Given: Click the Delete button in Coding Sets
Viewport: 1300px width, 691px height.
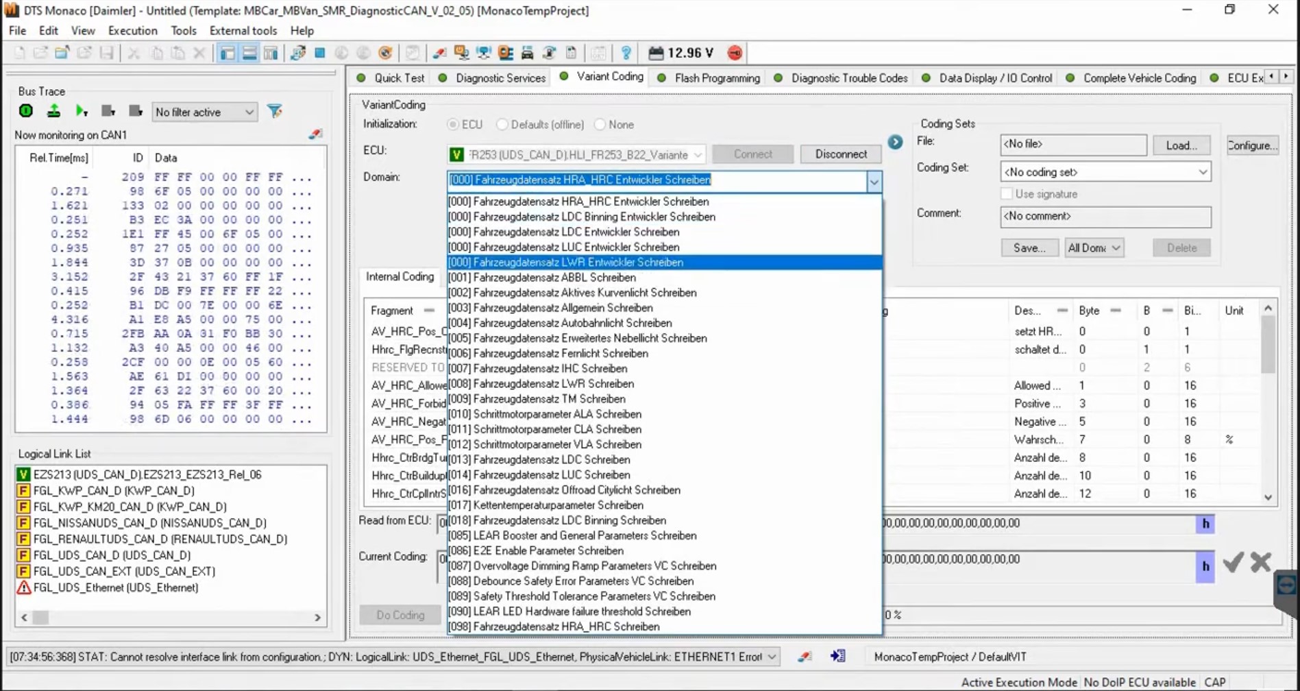Looking at the screenshot, I should point(1181,247).
